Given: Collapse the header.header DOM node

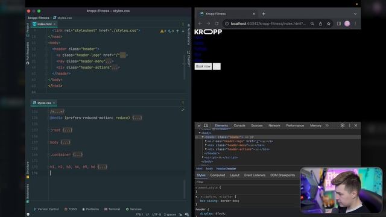Looking at the screenshot, I should click(203, 137).
